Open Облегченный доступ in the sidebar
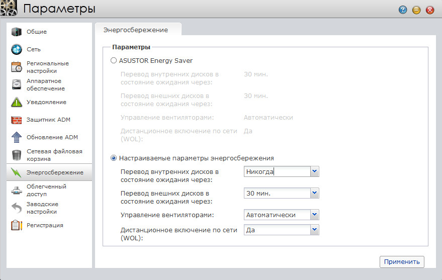 (46, 190)
